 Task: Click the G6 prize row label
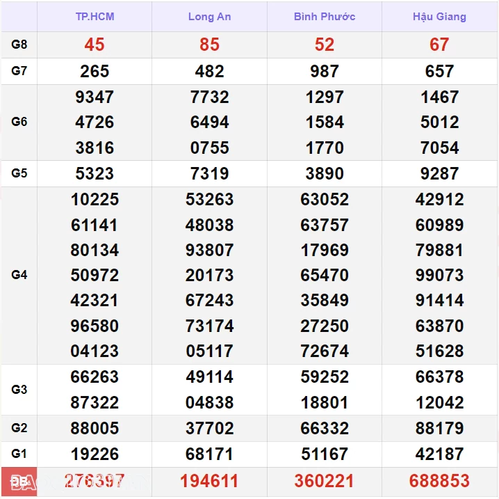point(19,122)
